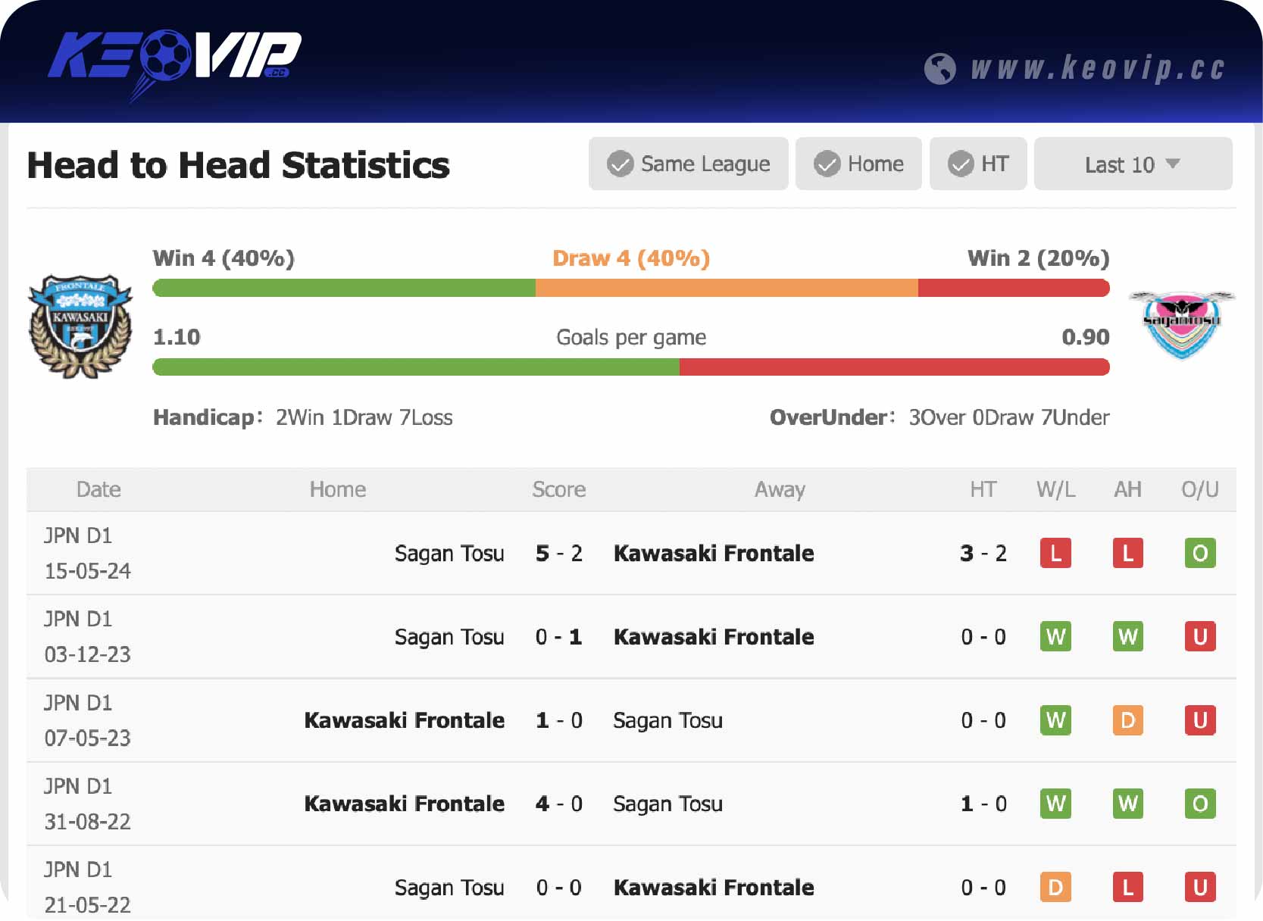Image resolution: width=1263 pixels, height=921 pixels.
Task: Toggle the Home checkbox filter
Action: pyautogui.click(x=858, y=164)
